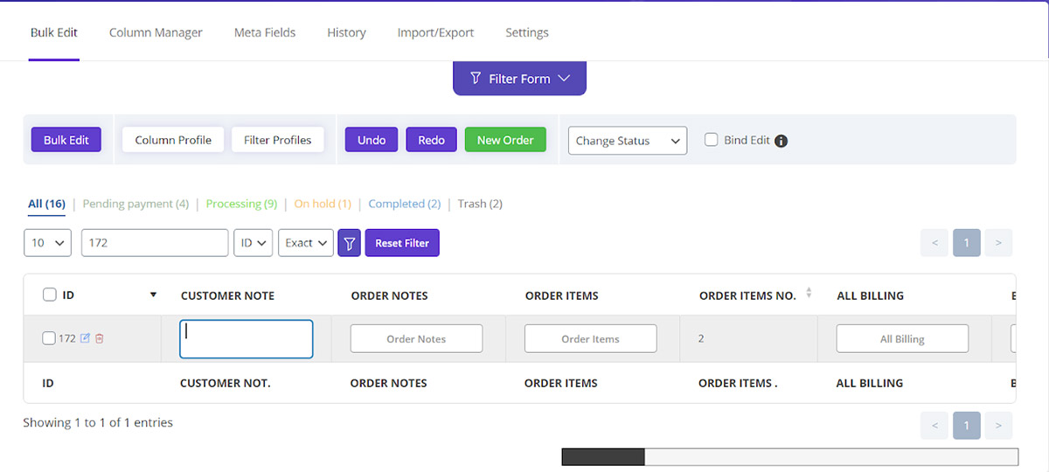Click the red trash icon for order 172

99,338
